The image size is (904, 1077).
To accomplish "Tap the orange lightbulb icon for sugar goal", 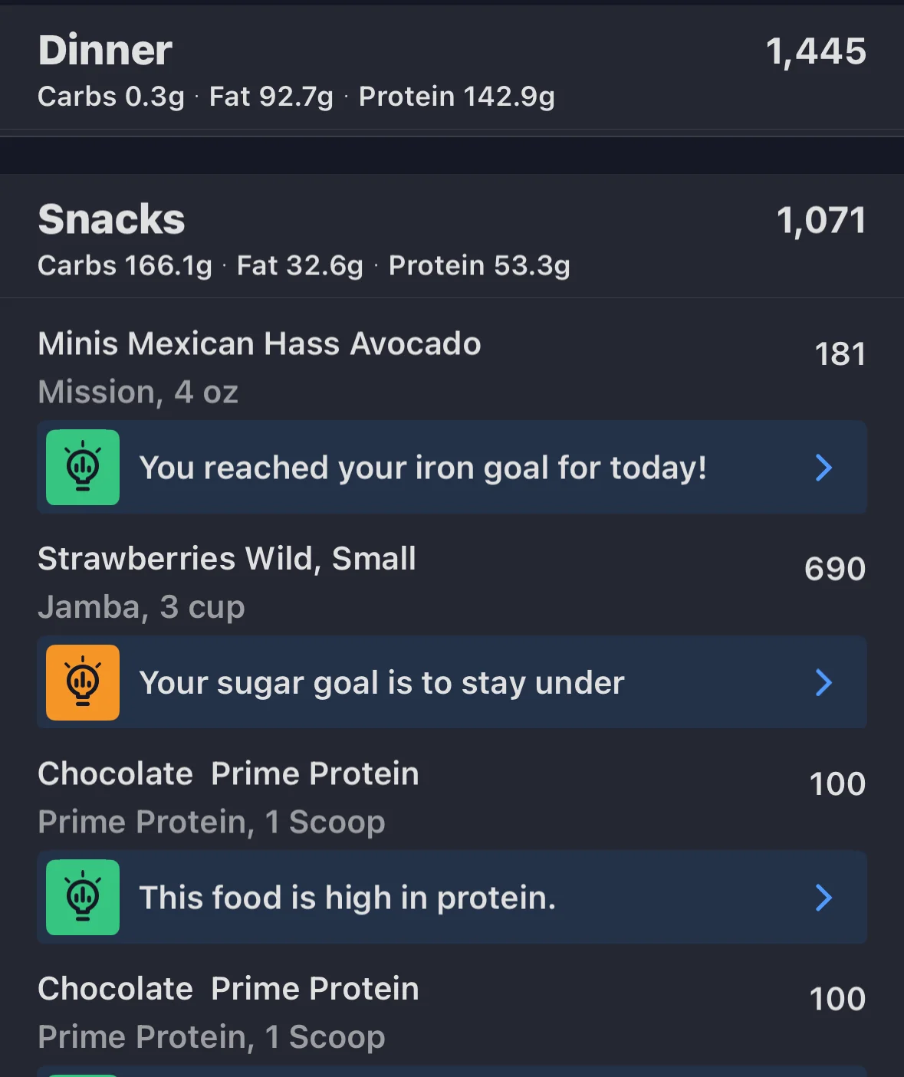I will click(x=83, y=682).
